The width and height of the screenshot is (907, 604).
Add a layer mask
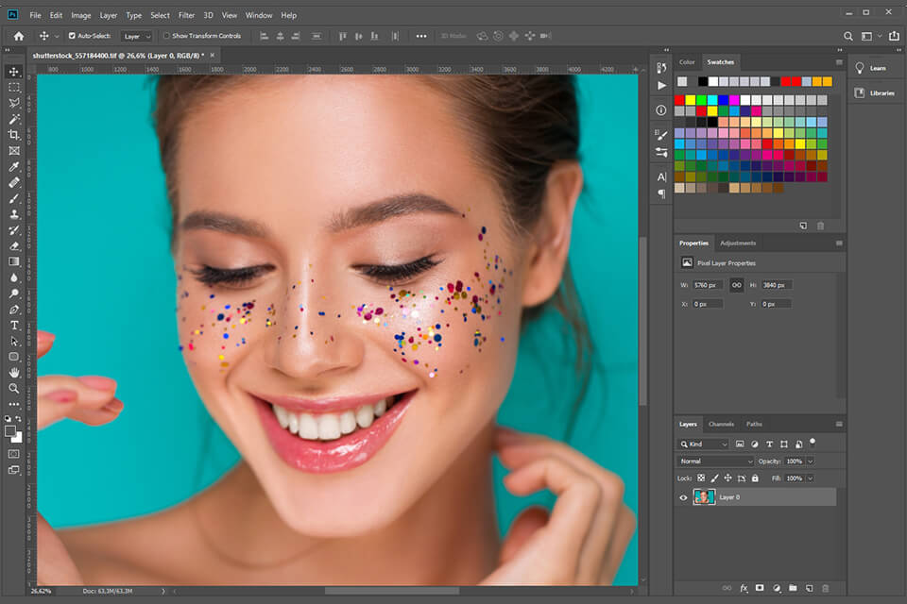coord(761,588)
